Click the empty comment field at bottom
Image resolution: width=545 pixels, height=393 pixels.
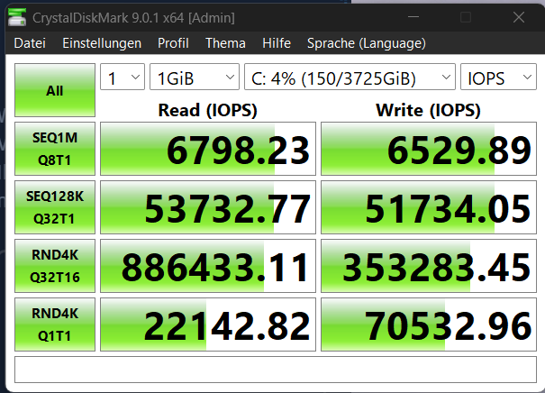(276, 370)
